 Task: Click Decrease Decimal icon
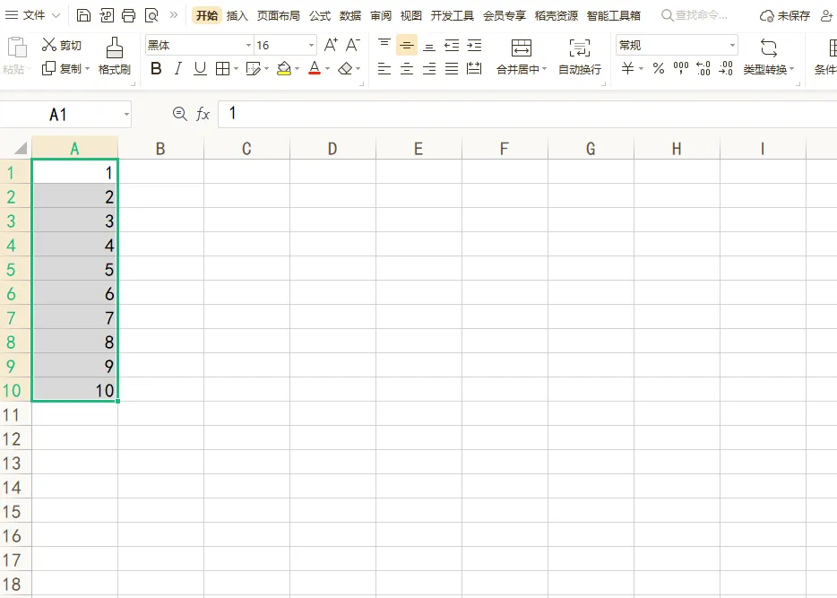pos(726,68)
